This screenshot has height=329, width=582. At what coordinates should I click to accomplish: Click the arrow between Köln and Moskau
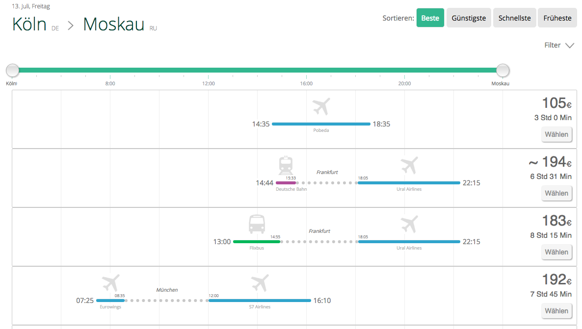[71, 26]
